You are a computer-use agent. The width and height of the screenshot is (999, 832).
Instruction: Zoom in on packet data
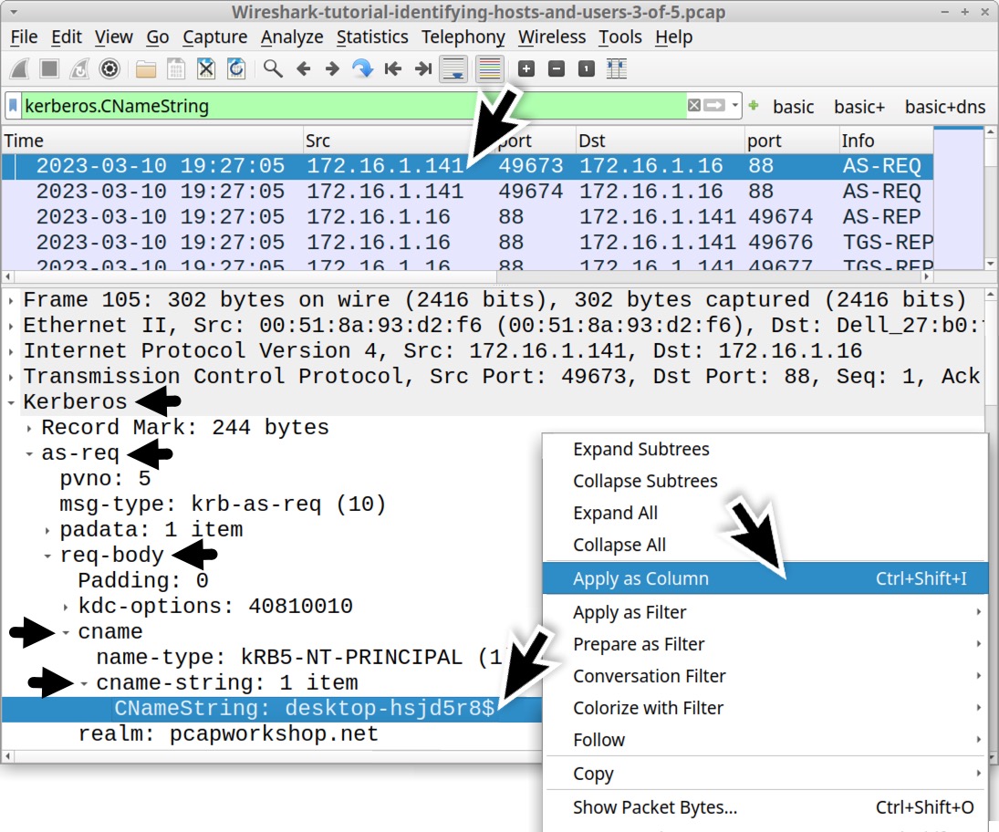tap(525, 67)
